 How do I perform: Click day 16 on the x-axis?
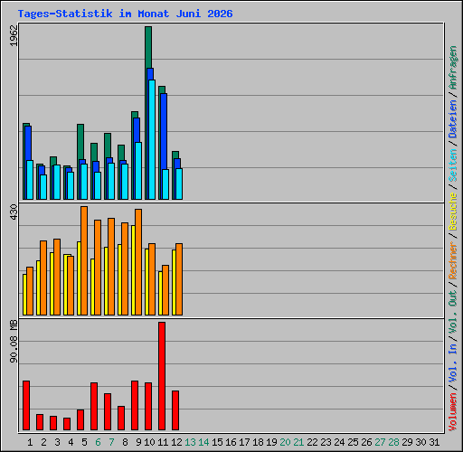pos(231,442)
